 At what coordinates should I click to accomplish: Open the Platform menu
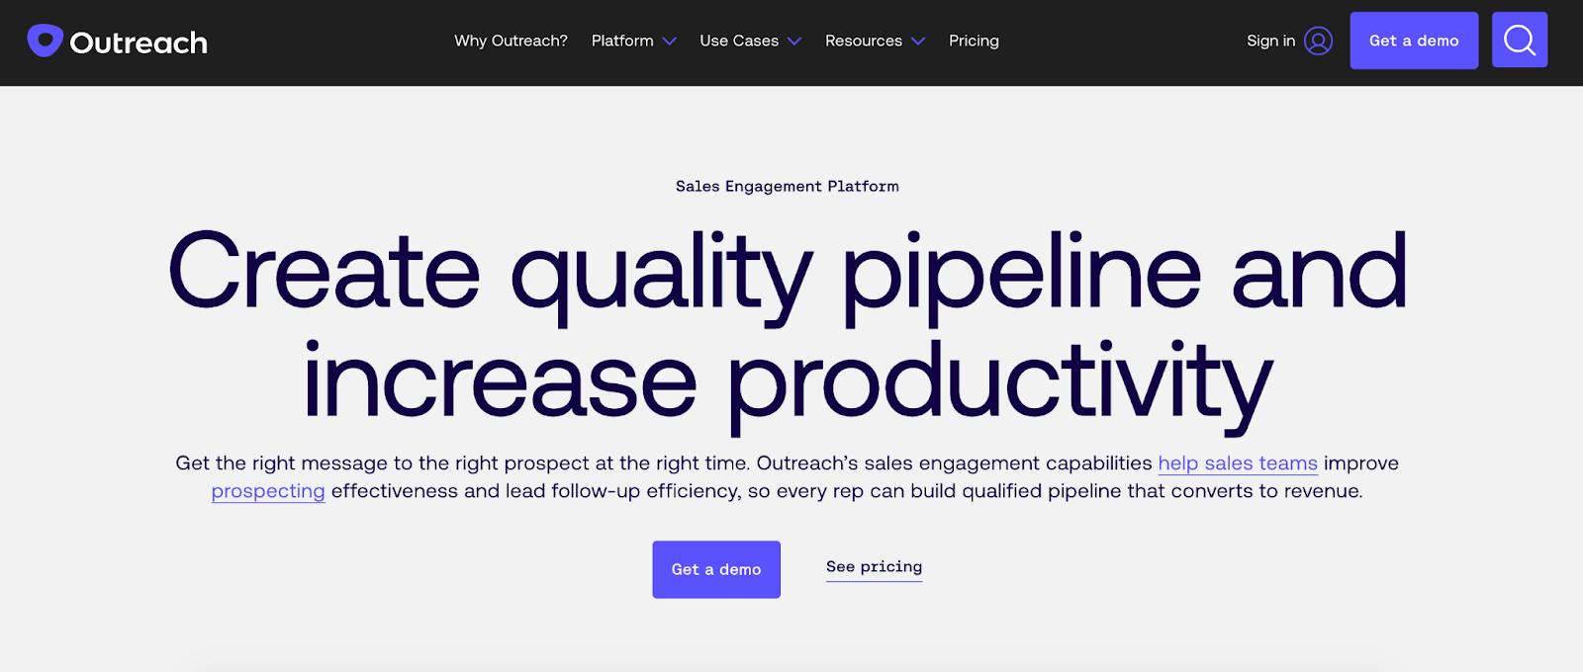tap(622, 41)
